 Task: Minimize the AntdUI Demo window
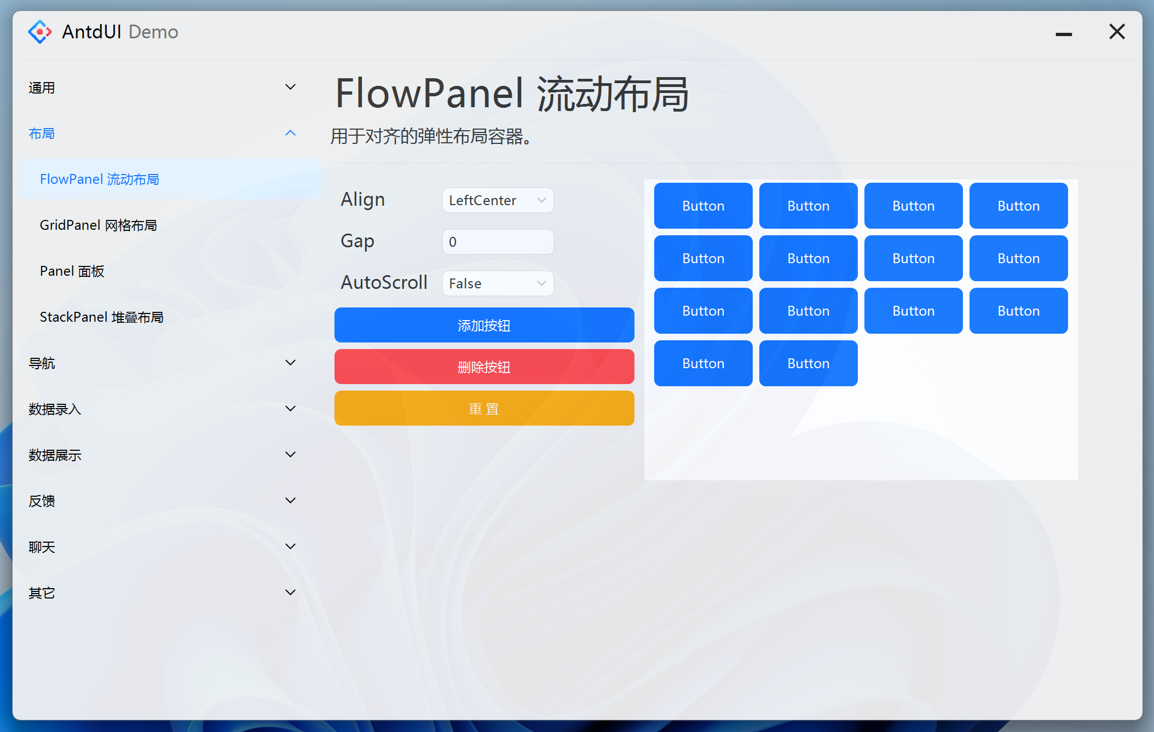(x=1063, y=34)
